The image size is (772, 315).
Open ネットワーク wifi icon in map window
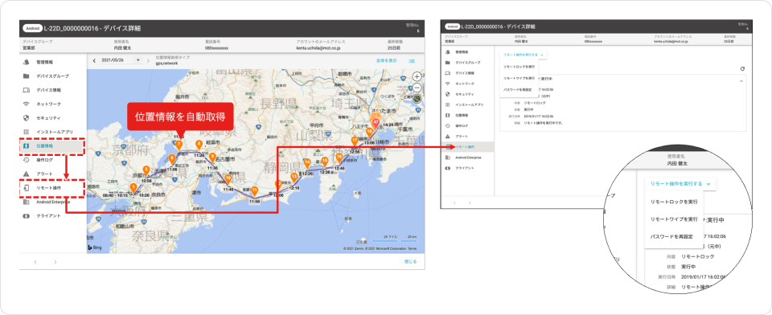coord(26,104)
